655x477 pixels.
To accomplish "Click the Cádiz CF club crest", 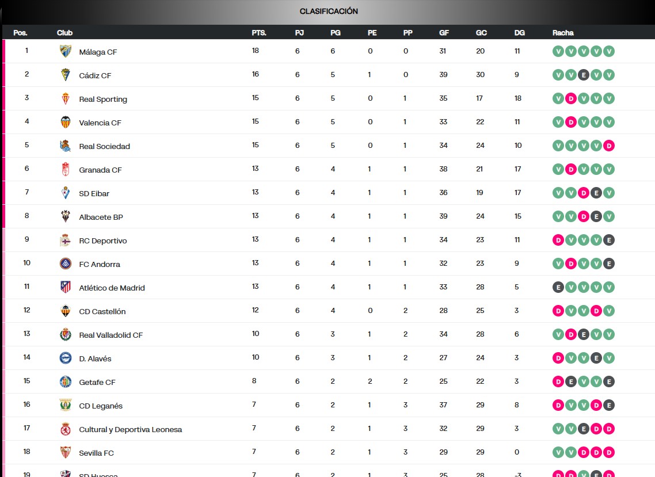I will pyautogui.click(x=66, y=75).
